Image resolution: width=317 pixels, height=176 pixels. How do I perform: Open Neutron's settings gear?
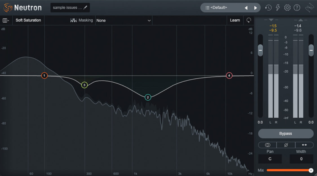point(287,8)
